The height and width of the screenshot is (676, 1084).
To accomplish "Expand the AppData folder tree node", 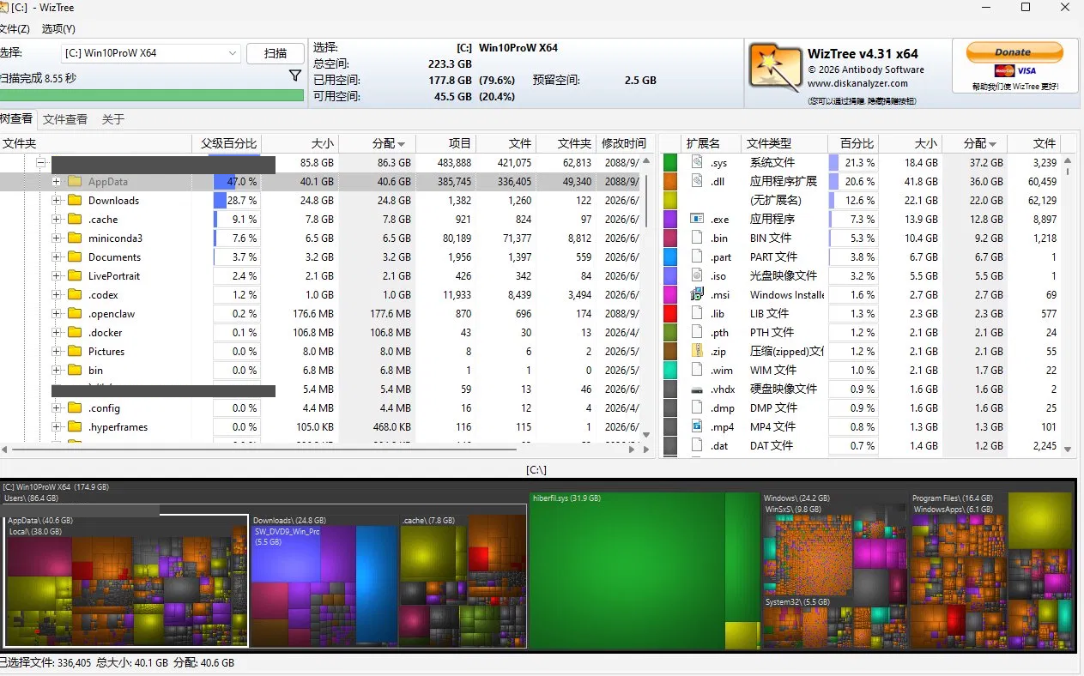I will click(56, 182).
